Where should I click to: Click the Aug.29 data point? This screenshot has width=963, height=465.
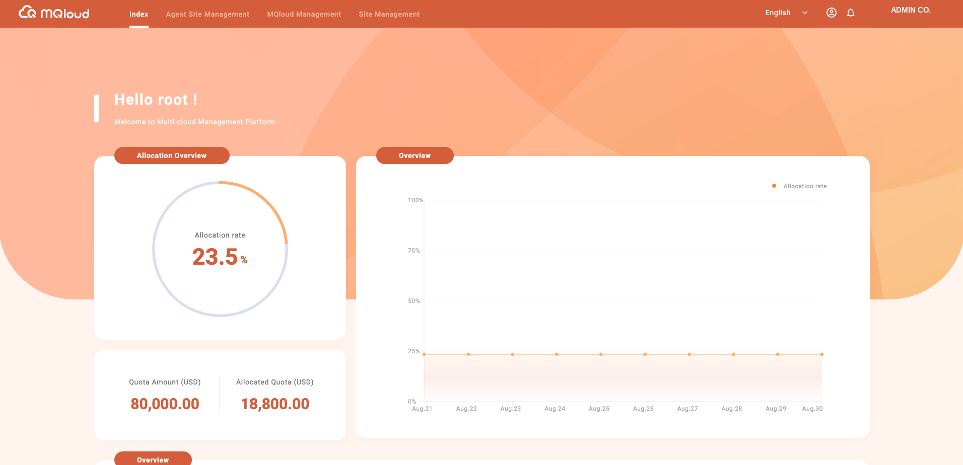pyautogui.click(x=778, y=354)
